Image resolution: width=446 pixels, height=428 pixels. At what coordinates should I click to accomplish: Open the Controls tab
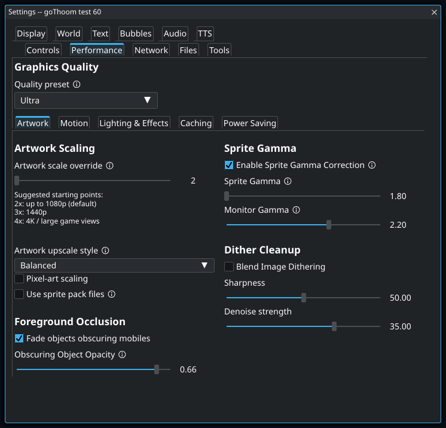43,50
